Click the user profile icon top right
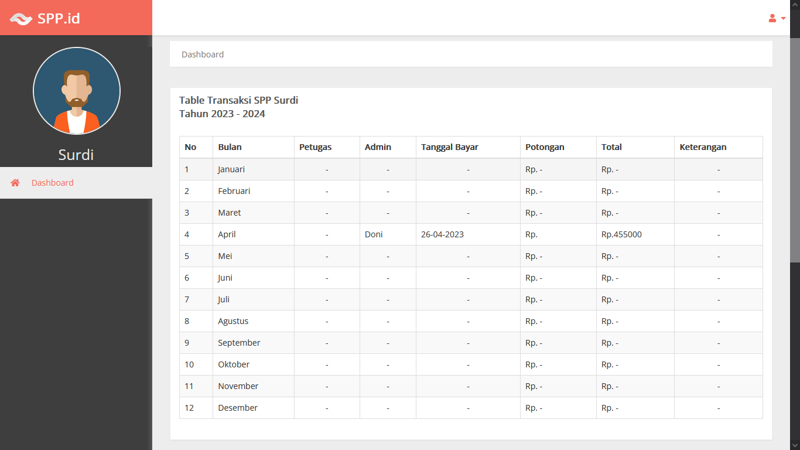Viewport: 800px width, 450px height. tap(772, 18)
